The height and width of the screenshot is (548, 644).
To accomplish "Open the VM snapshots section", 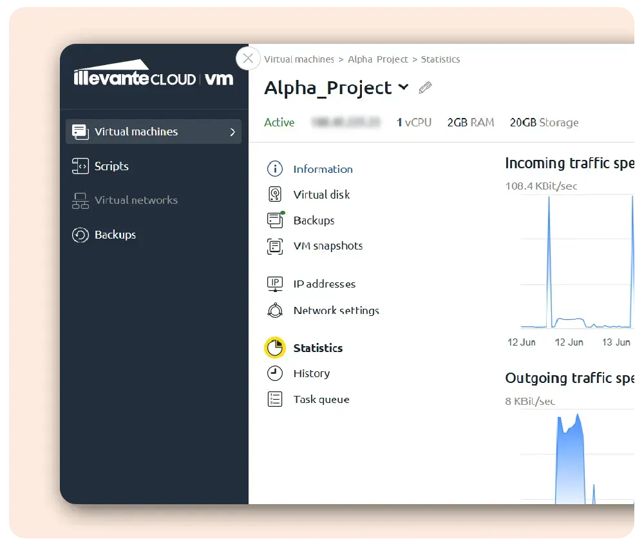I will 328,246.
